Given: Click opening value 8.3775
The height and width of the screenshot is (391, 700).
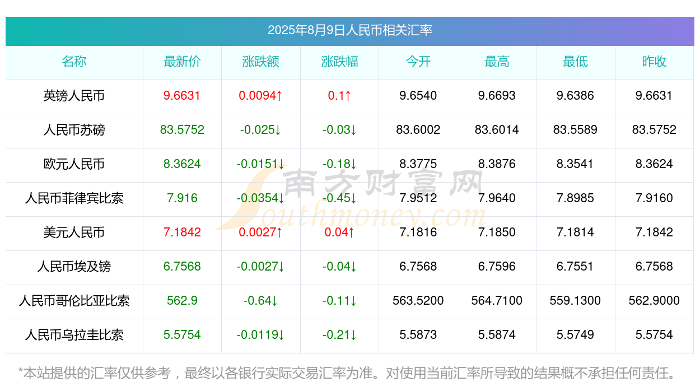Looking at the screenshot, I should coord(418,164).
